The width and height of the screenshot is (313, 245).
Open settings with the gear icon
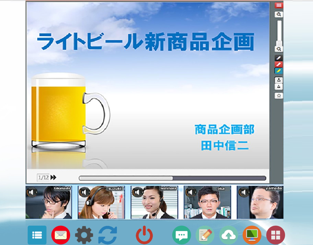(84, 235)
